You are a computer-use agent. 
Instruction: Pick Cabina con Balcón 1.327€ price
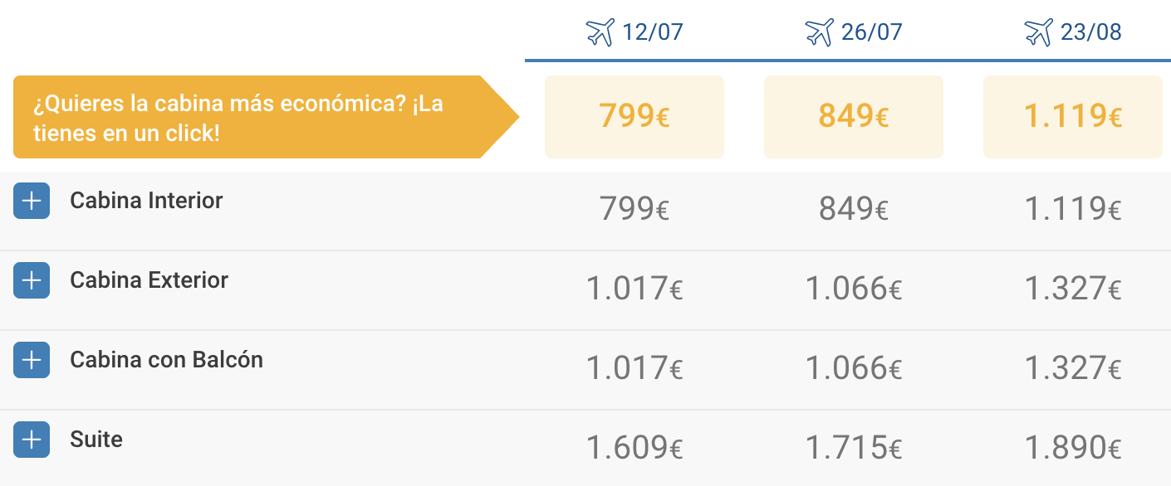coord(1073,368)
